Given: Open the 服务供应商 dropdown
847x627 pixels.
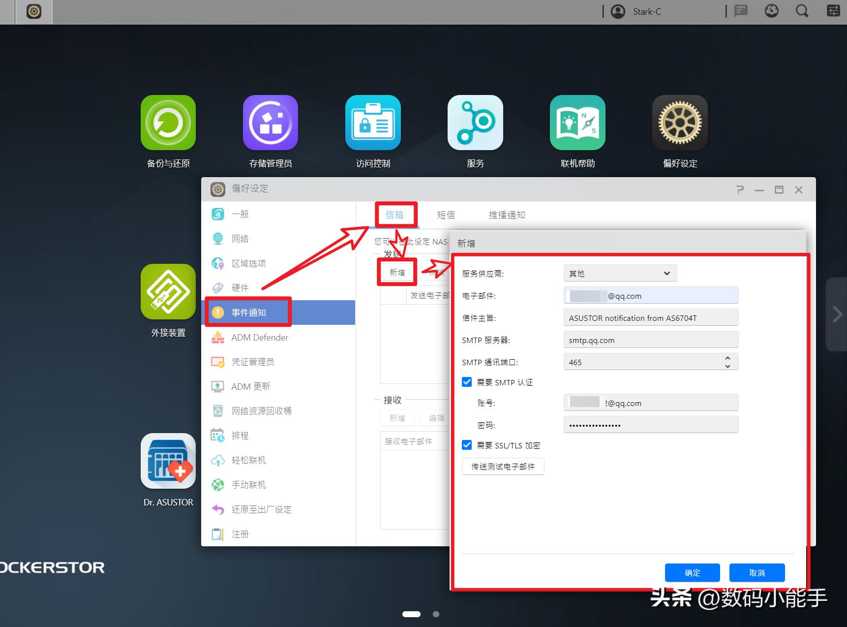Looking at the screenshot, I should [620, 273].
